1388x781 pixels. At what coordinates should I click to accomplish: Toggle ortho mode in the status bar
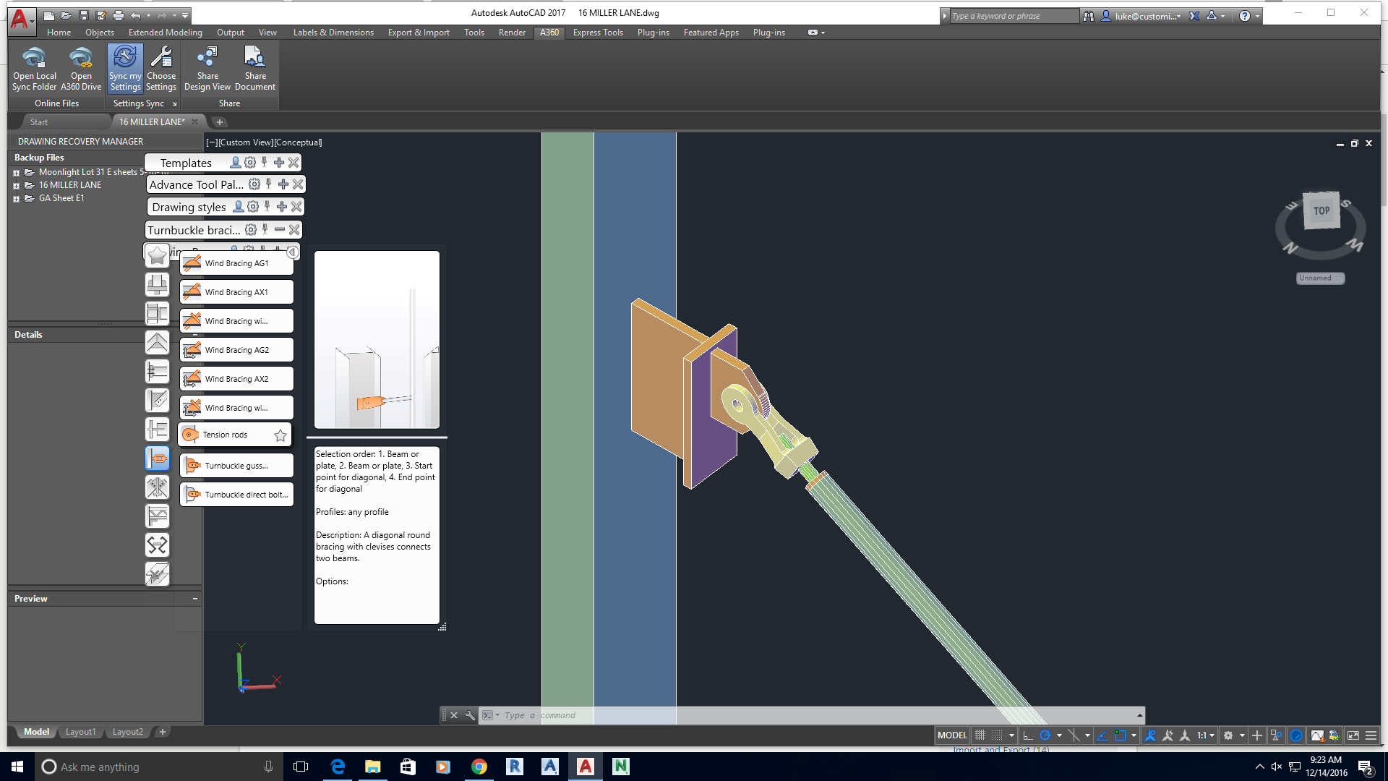1027,735
